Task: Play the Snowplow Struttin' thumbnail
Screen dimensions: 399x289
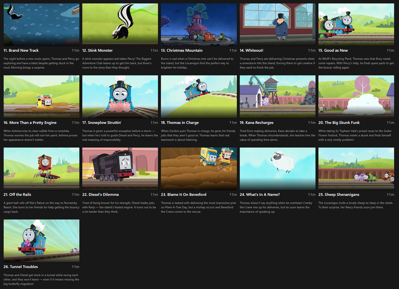Action: pyautogui.click(x=120, y=97)
